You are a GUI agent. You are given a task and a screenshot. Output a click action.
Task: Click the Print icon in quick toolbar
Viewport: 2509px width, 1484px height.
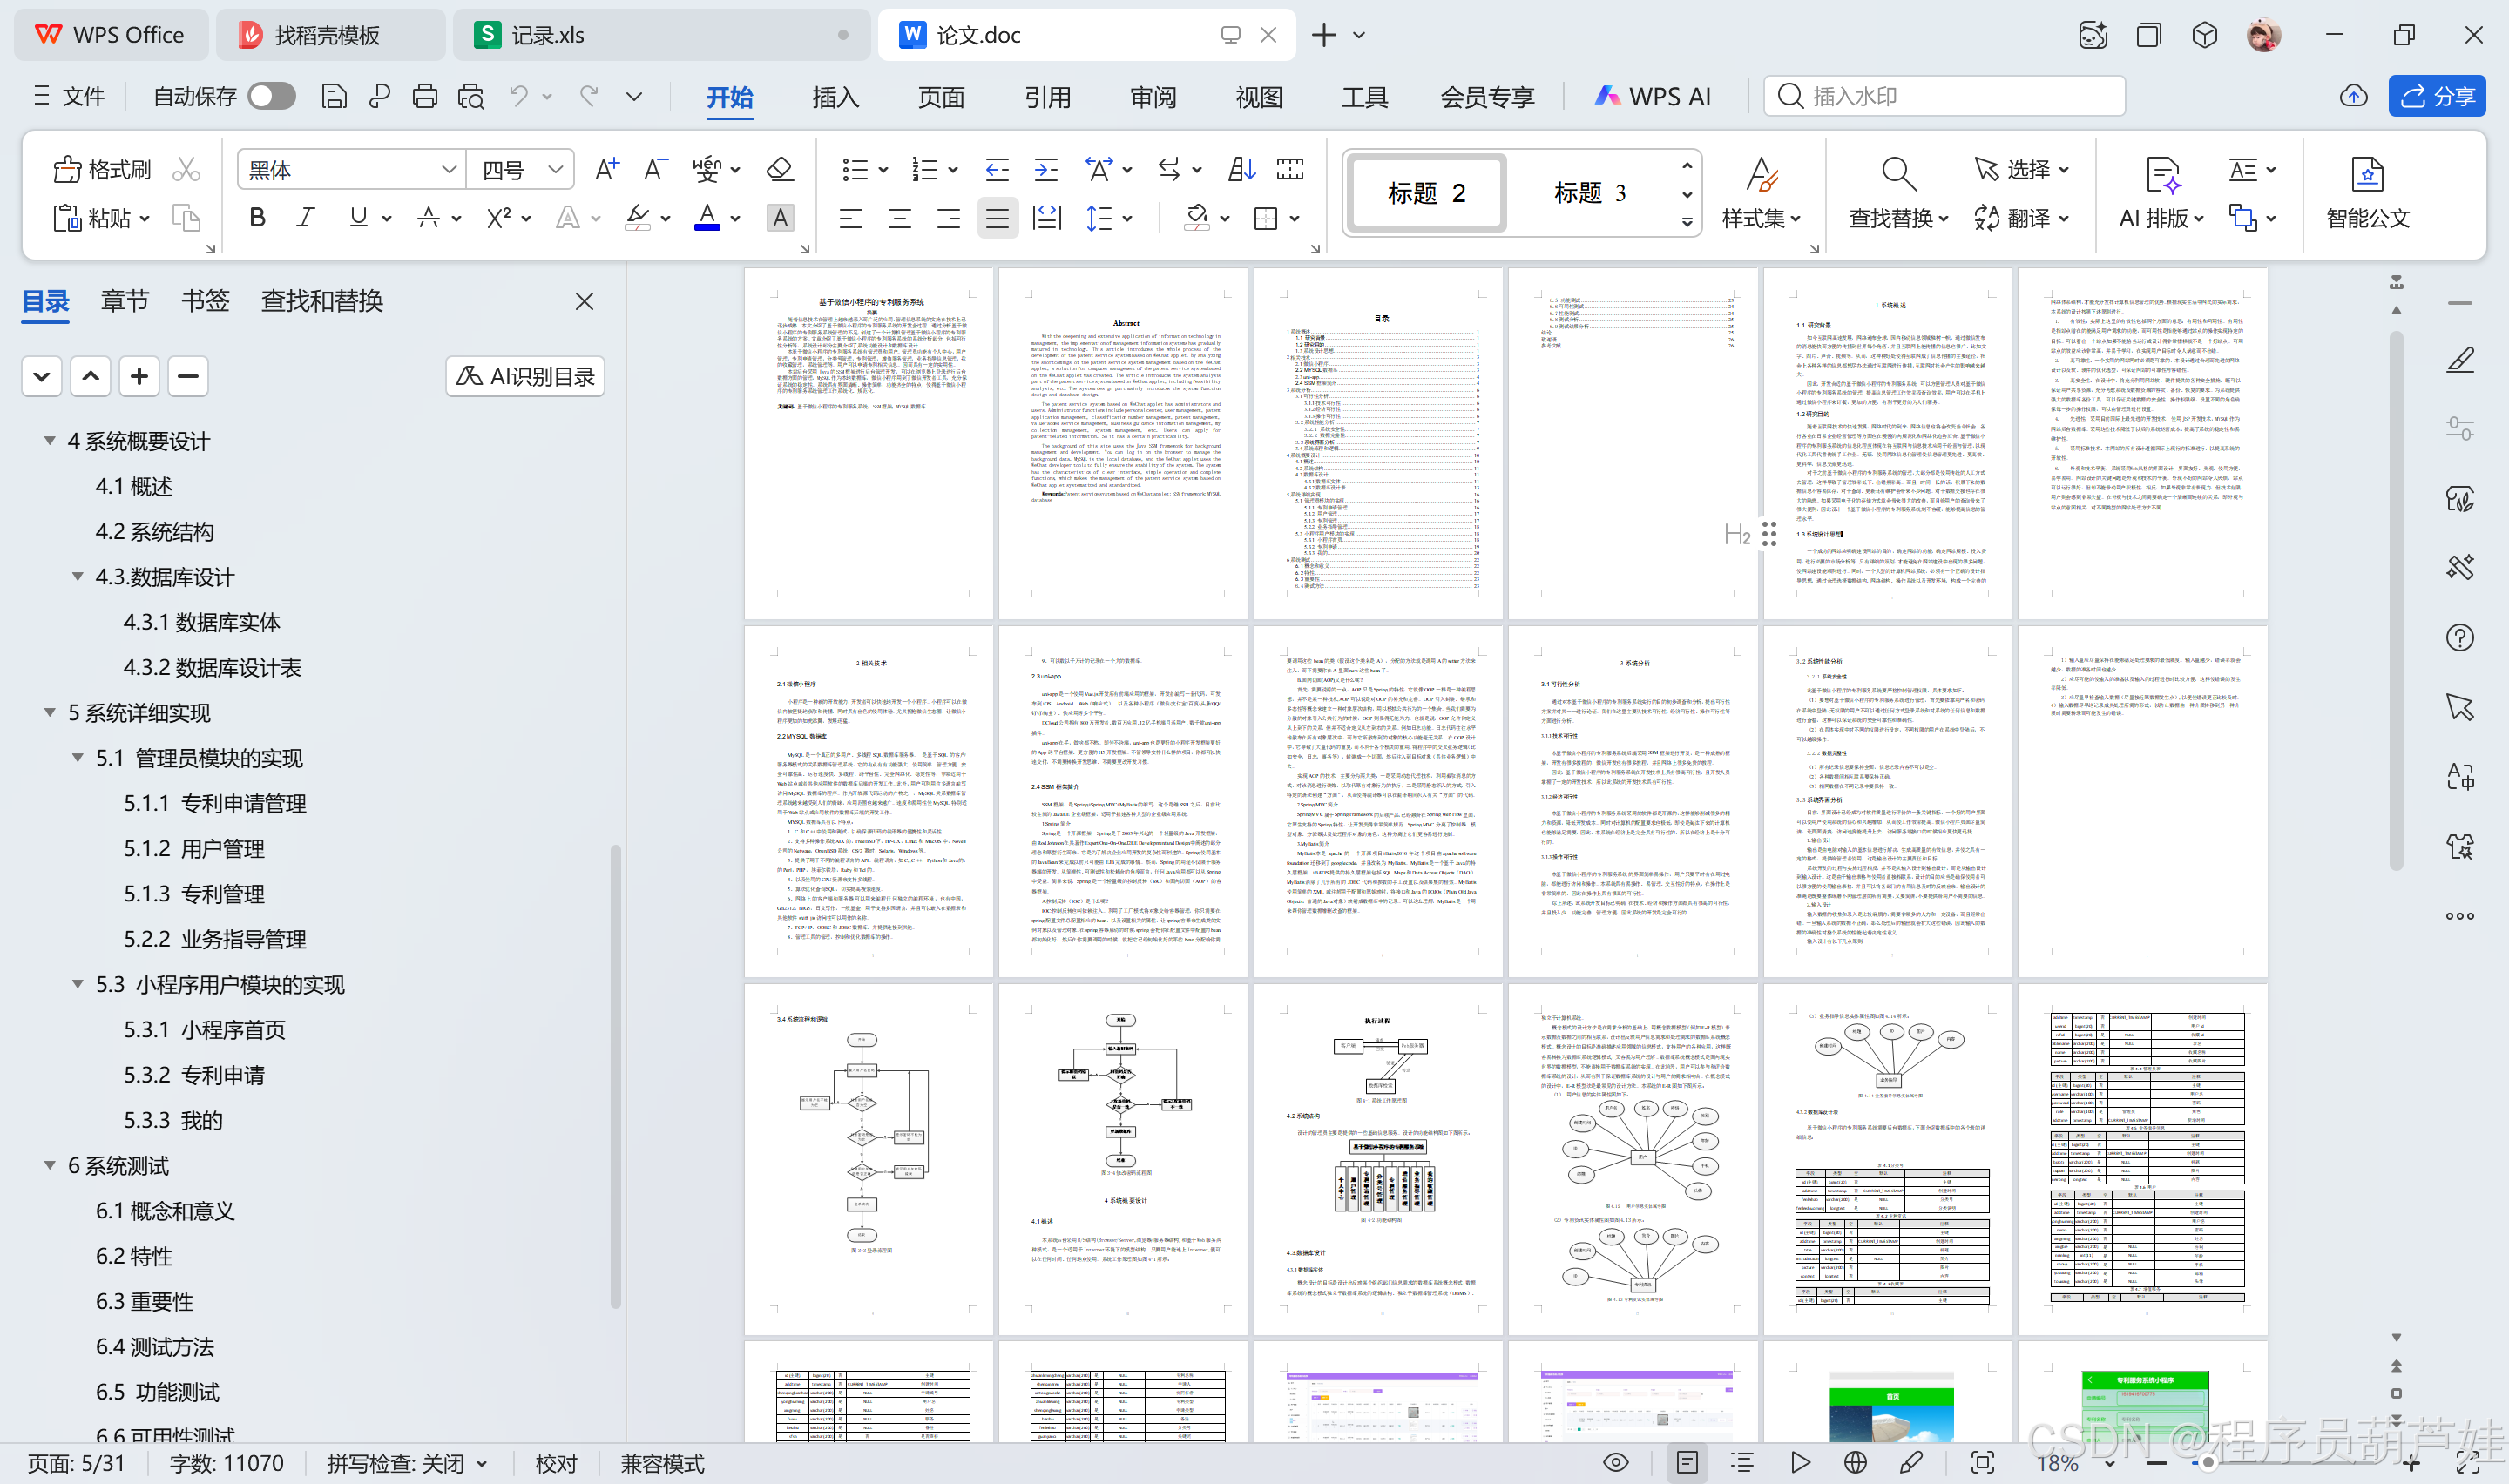coord(425,96)
